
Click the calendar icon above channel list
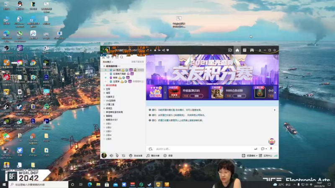117,57
